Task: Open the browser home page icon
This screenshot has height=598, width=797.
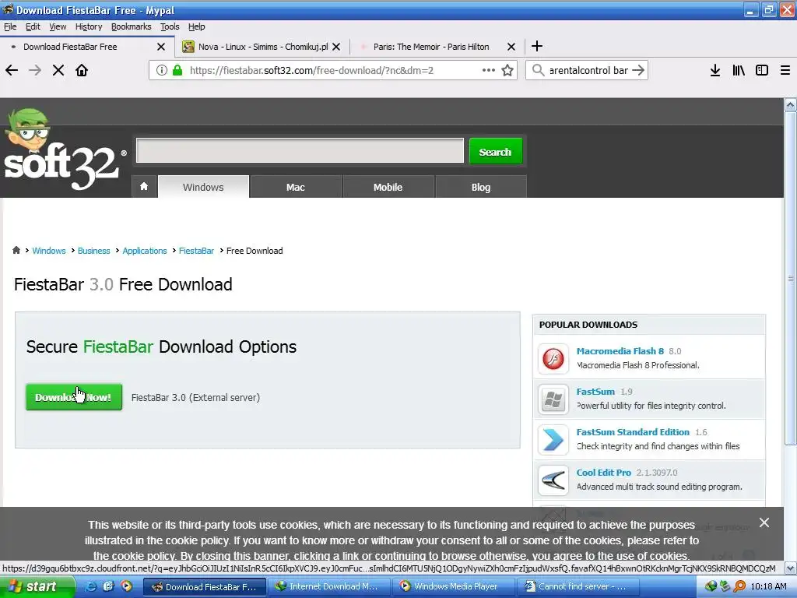Action: point(82,70)
